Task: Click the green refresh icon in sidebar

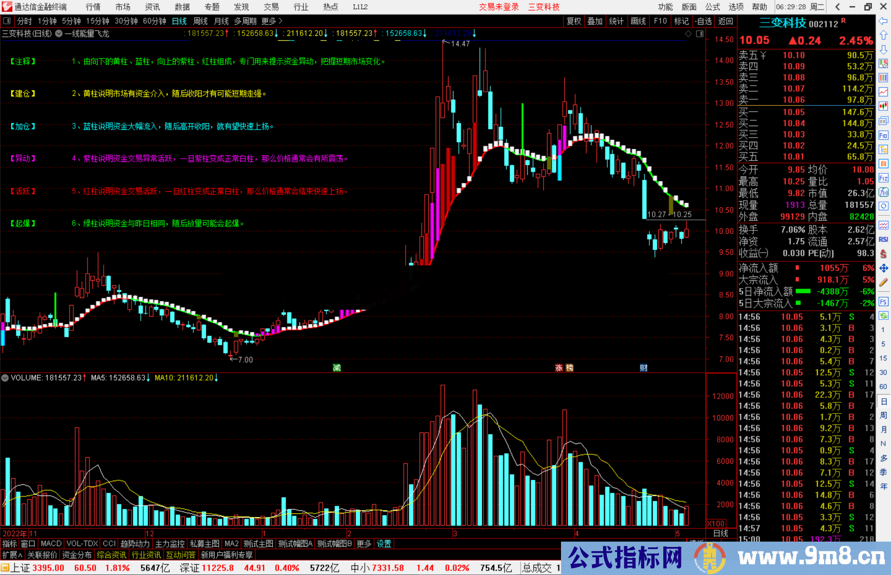Action: coord(883,316)
